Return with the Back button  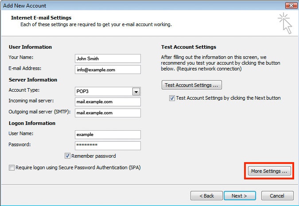[x=206, y=196]
